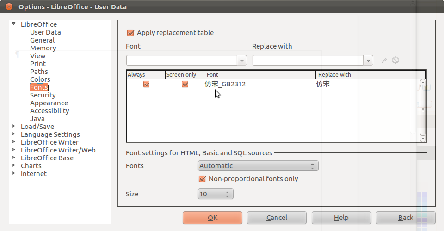Toggle Screen only checkbox for 仿宋_GB2312
The image size is (444, 231).
click(x=185, y=84)
